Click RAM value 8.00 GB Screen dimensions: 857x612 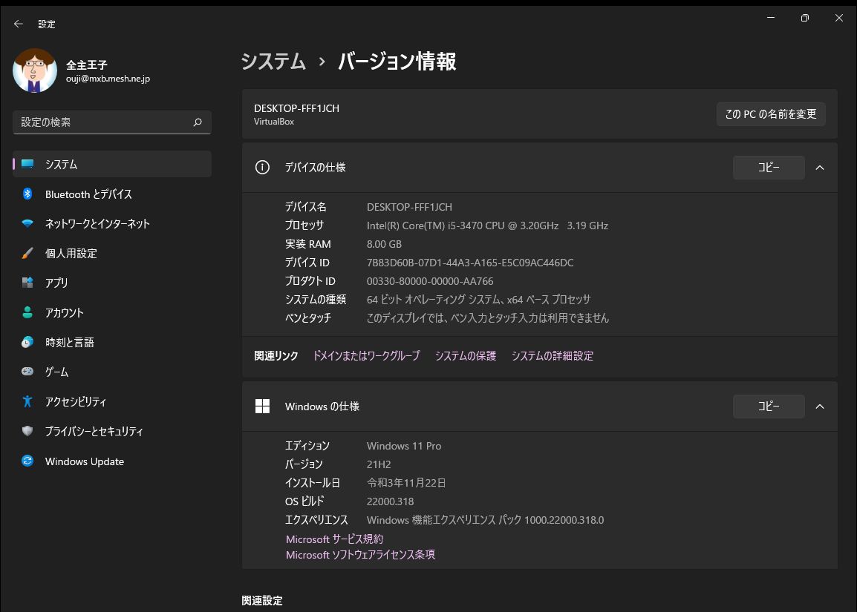click(x=384, y=244)
